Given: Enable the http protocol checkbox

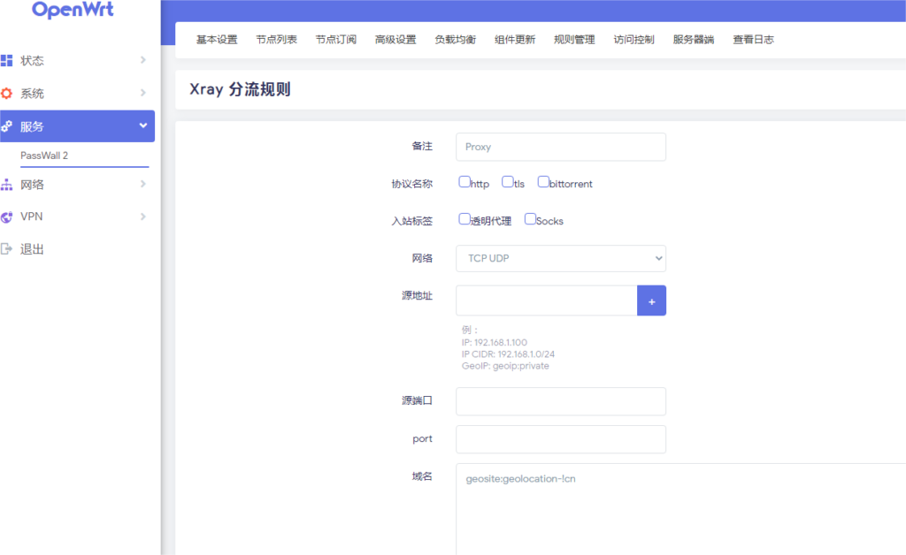Looking at the screenshot, I should point(465,182).
